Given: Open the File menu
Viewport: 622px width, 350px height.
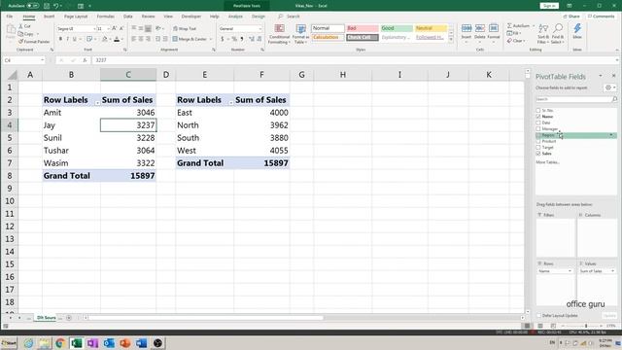Looking at the screenshot, I should point(10,17).
